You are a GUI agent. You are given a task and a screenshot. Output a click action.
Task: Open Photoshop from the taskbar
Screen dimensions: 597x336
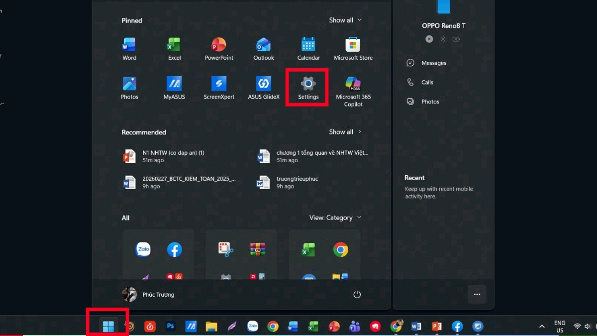(171, 327)
